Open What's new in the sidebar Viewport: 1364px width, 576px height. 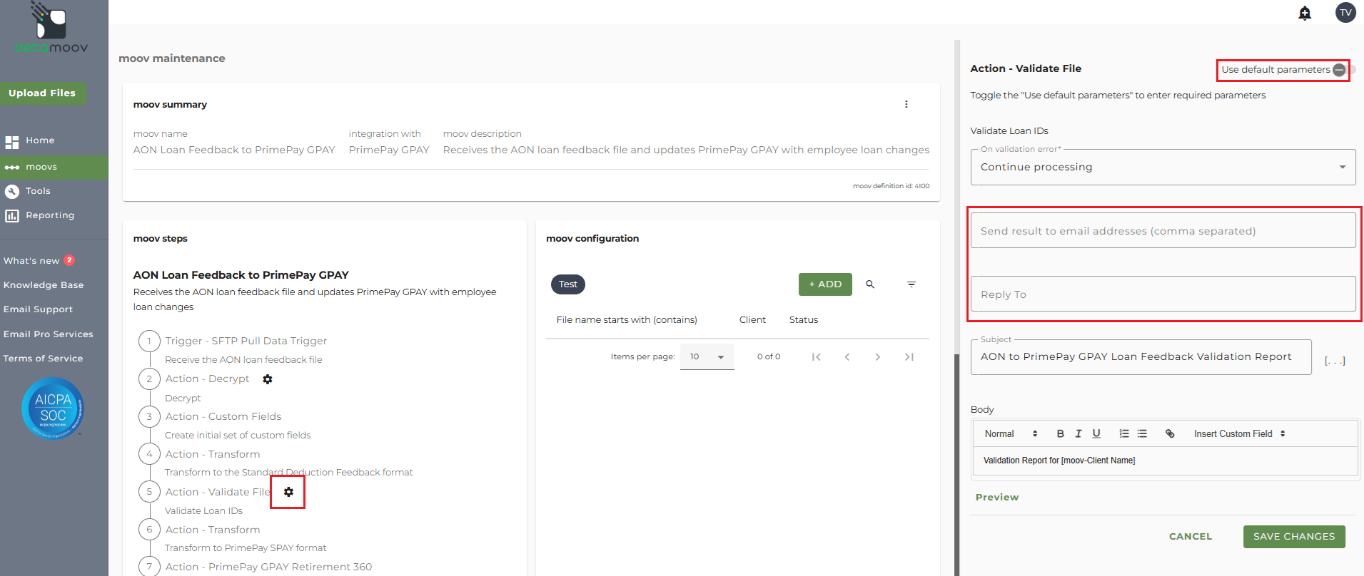[39, 261]
